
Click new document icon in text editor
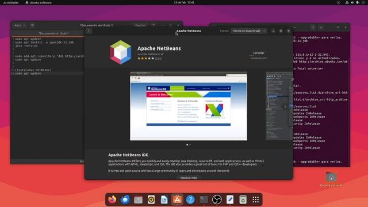(x=32, y=25)
